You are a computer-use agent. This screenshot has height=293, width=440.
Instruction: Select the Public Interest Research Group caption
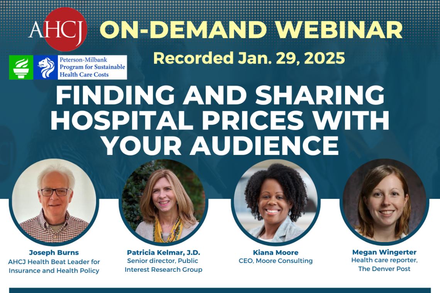(163, 265)
